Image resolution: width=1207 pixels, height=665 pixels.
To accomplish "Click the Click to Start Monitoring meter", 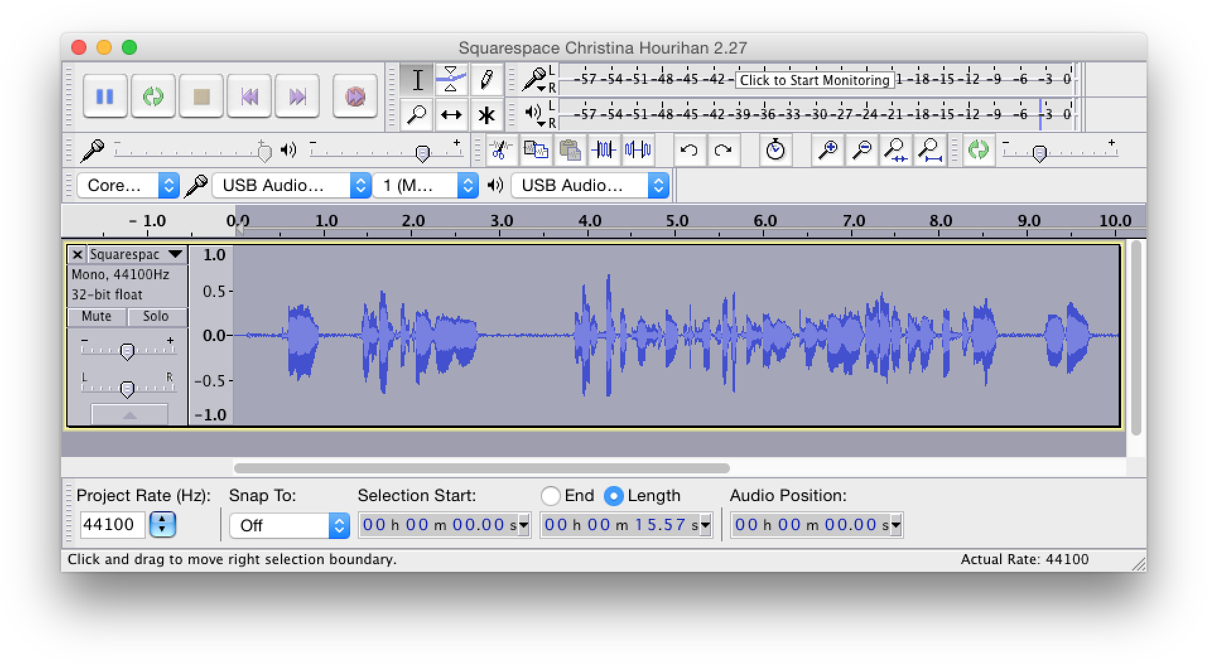I will point(815,80).
